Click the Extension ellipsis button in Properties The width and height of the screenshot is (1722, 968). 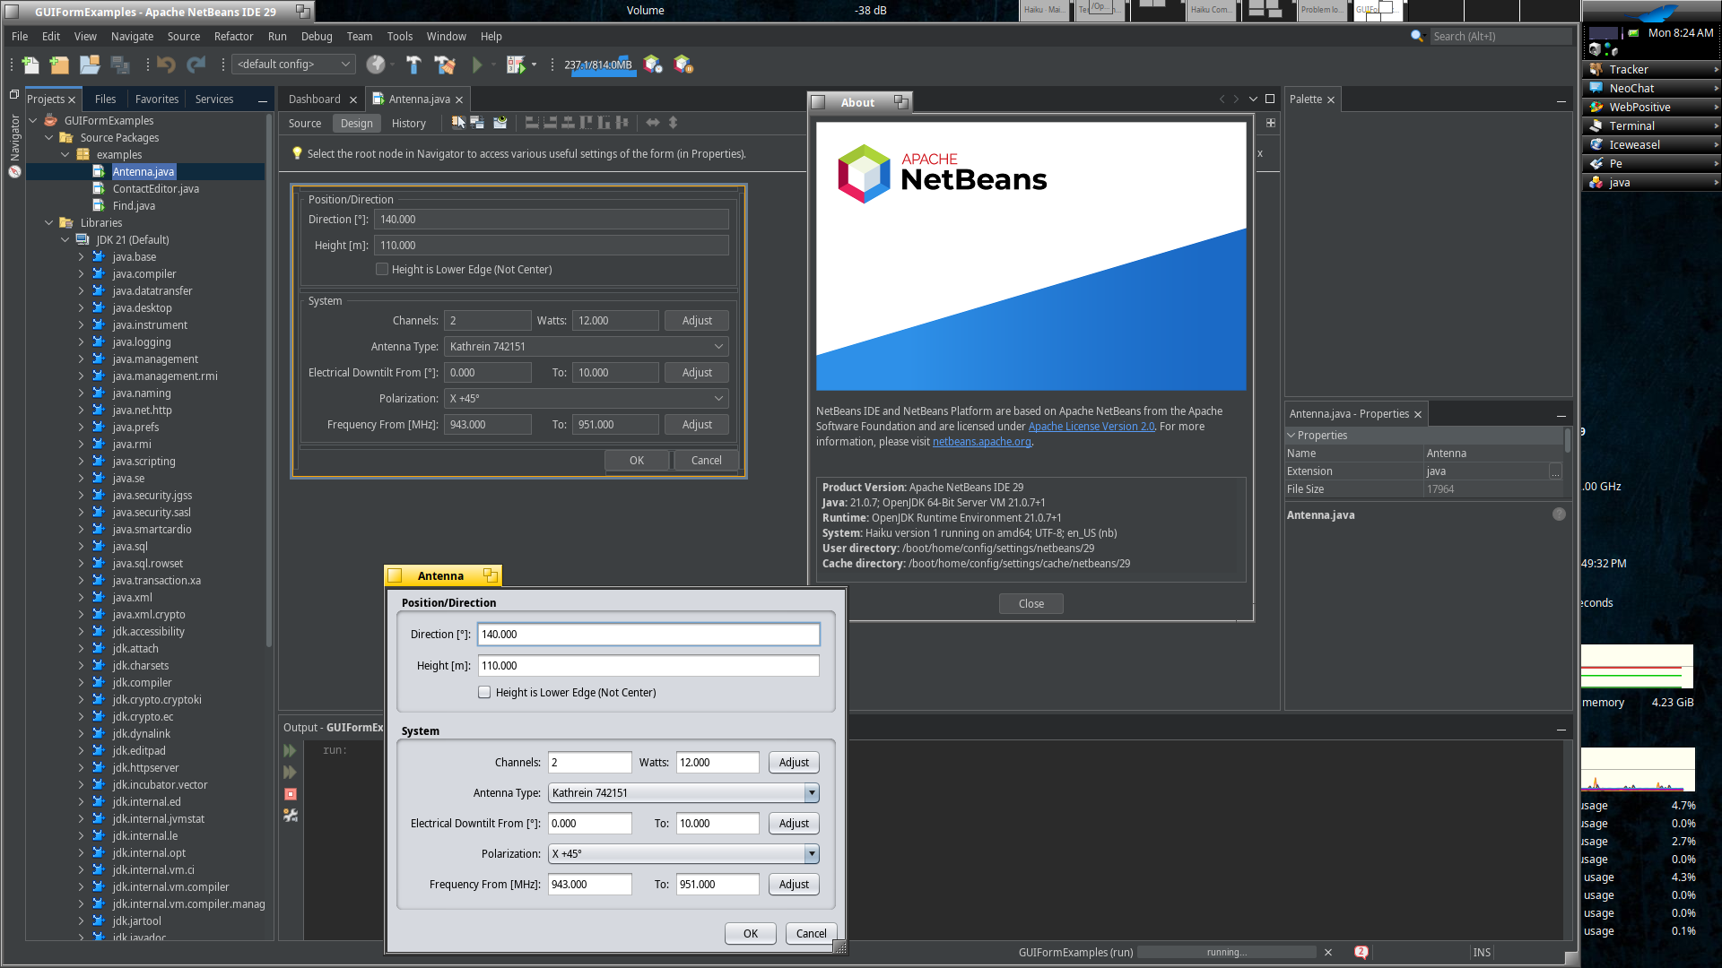pos(1555,471)
